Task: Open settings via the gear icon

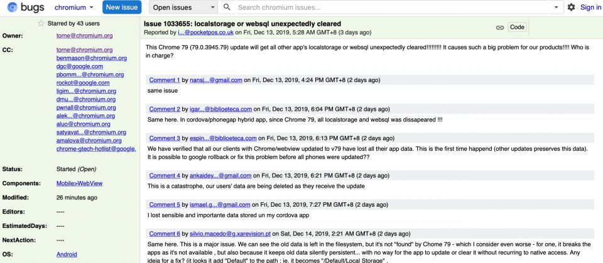Action: click(571, 7)
